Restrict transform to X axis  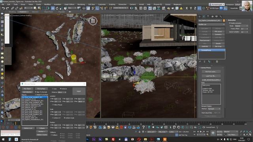coord(187,8)
